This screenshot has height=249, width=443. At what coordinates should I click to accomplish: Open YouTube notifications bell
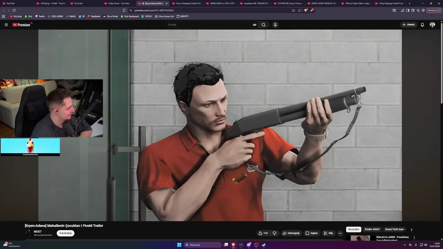tap(422, 25)
